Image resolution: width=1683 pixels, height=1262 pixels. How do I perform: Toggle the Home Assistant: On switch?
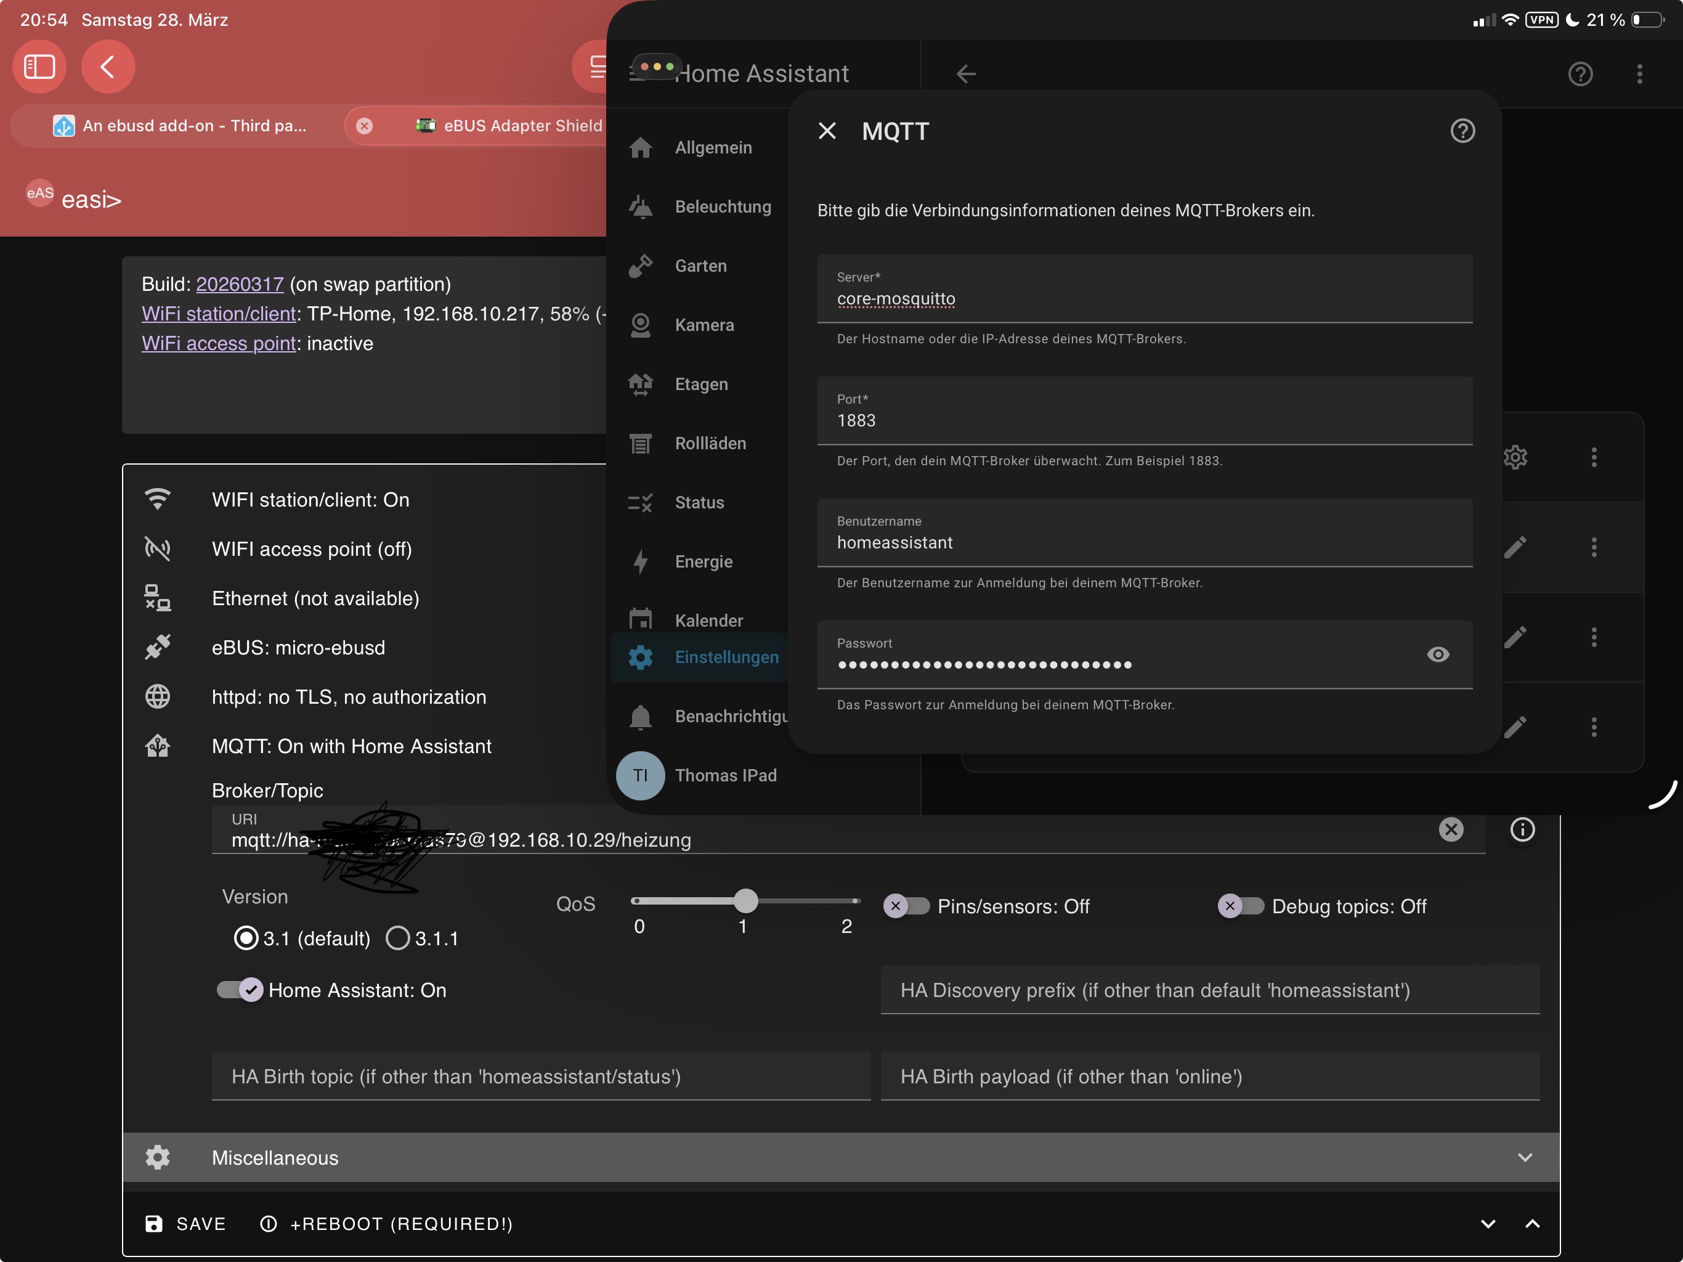240,990
